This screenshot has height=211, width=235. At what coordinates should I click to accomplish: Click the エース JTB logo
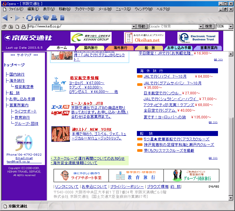60,107
